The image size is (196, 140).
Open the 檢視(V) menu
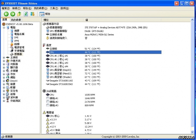tap(16, 8)
